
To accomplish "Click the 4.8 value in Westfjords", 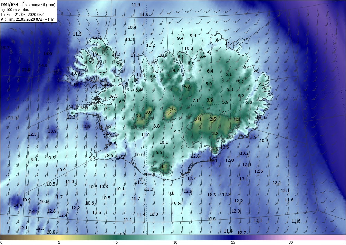I will [104, 49].
